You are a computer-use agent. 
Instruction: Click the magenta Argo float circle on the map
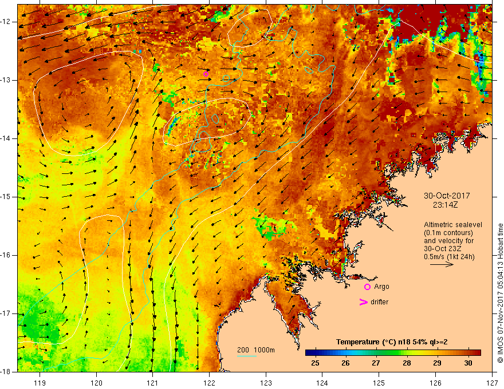pos(206,74)
